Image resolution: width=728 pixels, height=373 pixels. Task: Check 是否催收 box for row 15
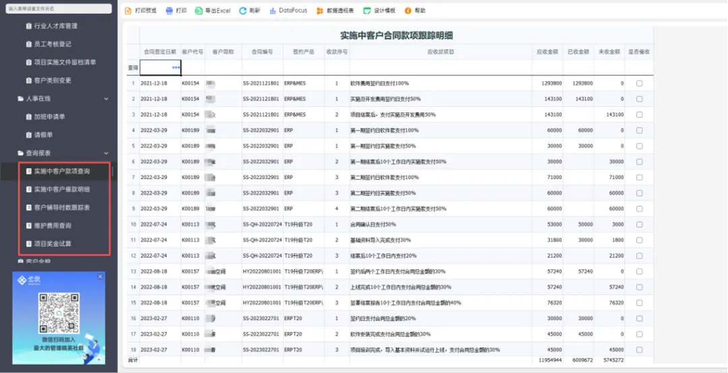639,303
